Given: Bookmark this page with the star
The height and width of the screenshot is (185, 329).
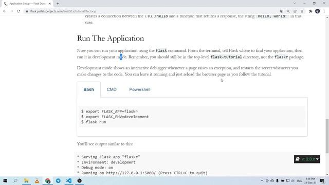Looking at the screenshot, I should (302, 11).
